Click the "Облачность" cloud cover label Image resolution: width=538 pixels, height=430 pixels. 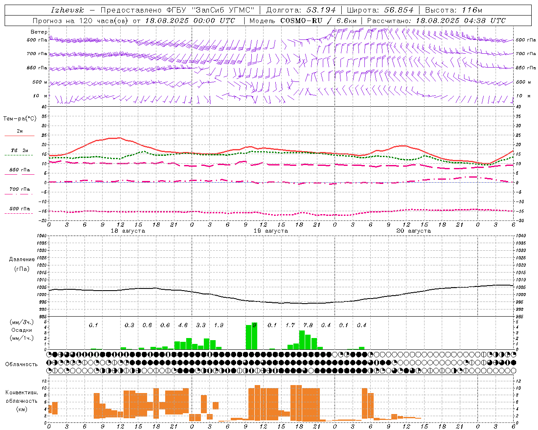21,364
